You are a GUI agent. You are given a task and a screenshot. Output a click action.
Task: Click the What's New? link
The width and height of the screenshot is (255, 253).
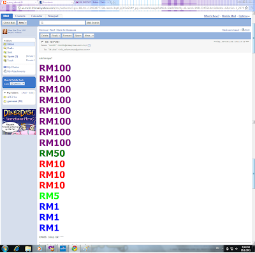point(212,16)
